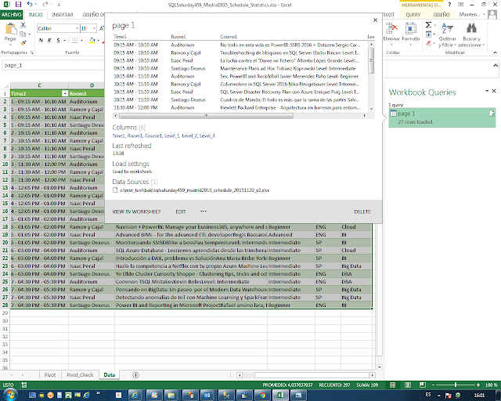The height and width of the screenshot is (401, 501).
Task: Open Buscar y seleccionar binoculars tool
Action: coord(471,35)
